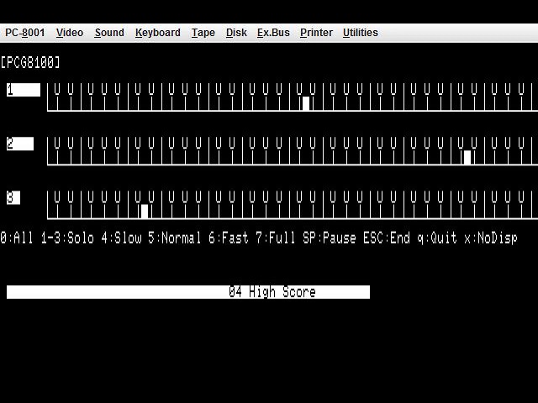538x403 pixels.
Task: Click highlighted note on channel 1 keyboard
Action: click(x=306, y=103)
